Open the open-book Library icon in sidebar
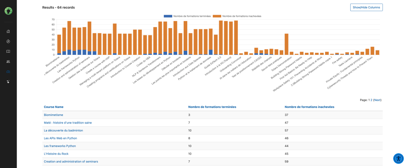 click(8, 51)
